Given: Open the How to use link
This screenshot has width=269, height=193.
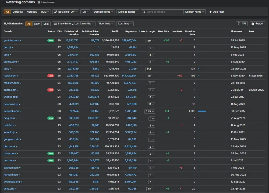Looking at the screenshot, I should coord(48,2).
